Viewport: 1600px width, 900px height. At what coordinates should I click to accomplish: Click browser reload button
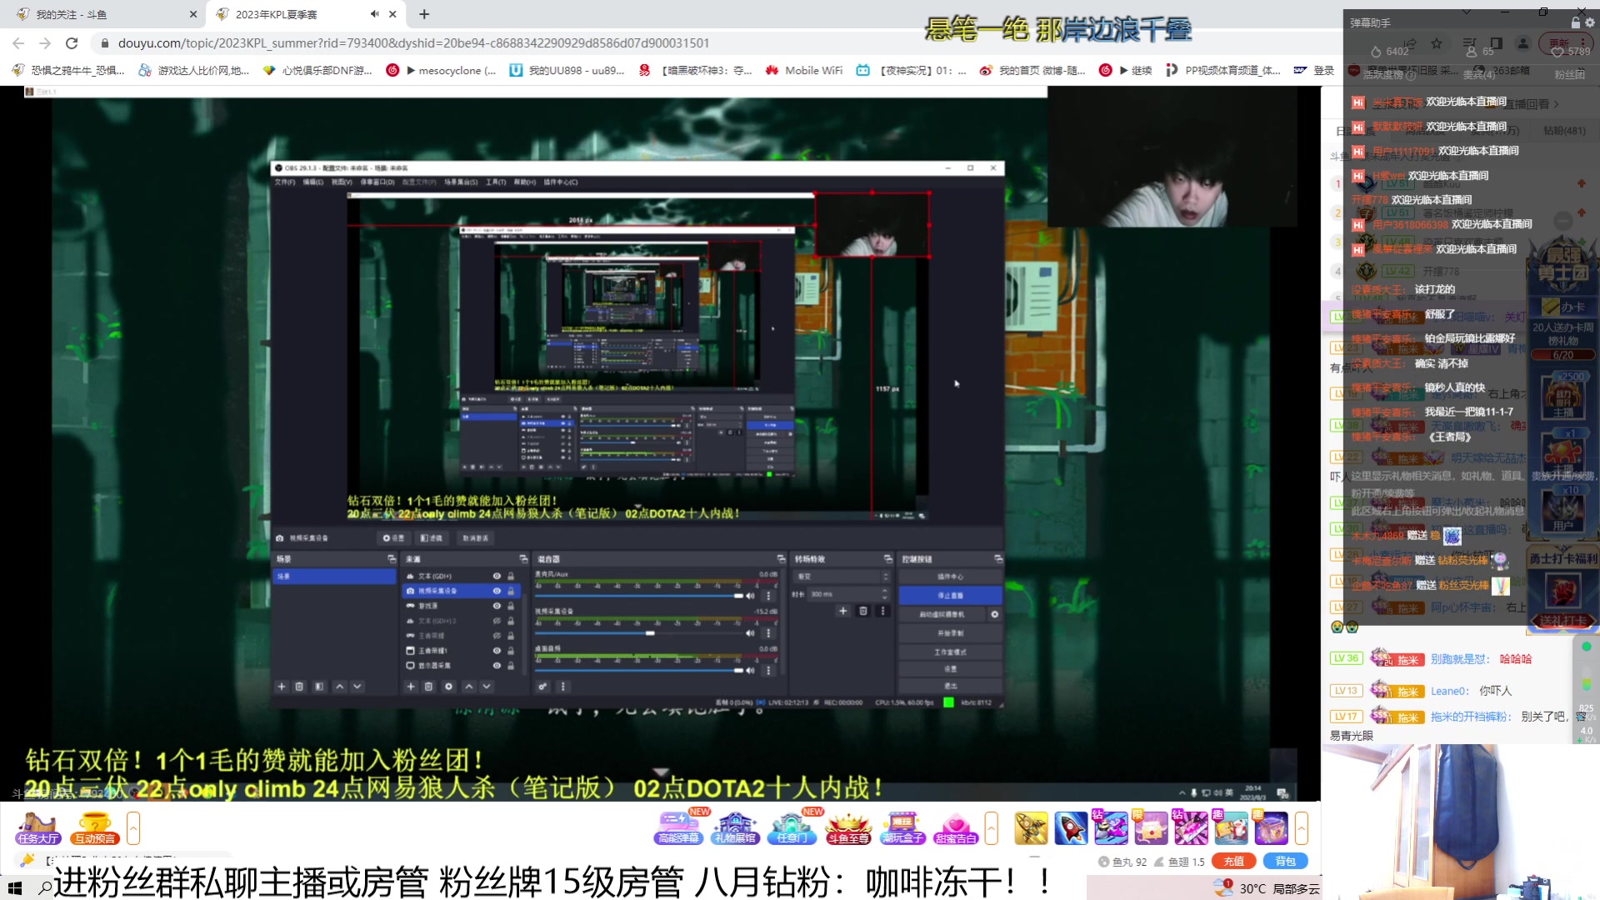(x=72, y=42)
